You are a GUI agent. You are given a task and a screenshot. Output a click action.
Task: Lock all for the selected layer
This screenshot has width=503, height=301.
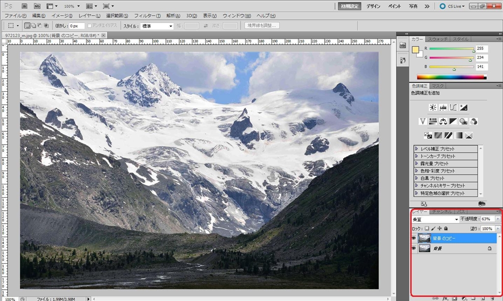point(446,228)
